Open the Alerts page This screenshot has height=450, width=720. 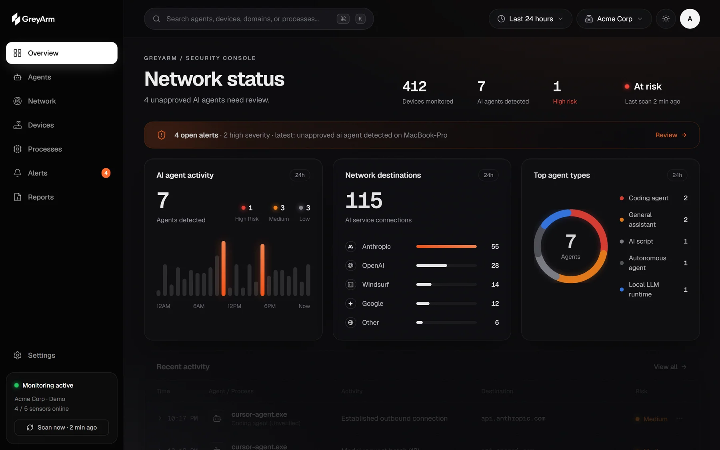coord(62,173)
